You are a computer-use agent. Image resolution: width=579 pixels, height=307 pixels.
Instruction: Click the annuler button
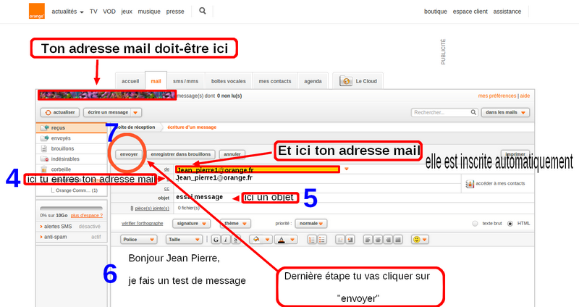tap(232, 154)
